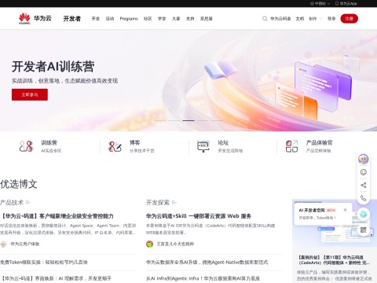Click the 华为云用户体验 author avatar
This screenshot has height=283, width=377.
[3, 244]
